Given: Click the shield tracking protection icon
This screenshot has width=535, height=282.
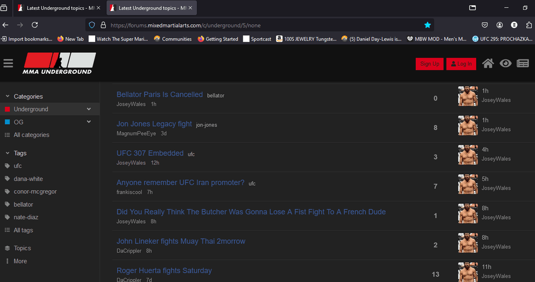Looking at the screenshot, I should pyautogui.click(x=92, y=25).
